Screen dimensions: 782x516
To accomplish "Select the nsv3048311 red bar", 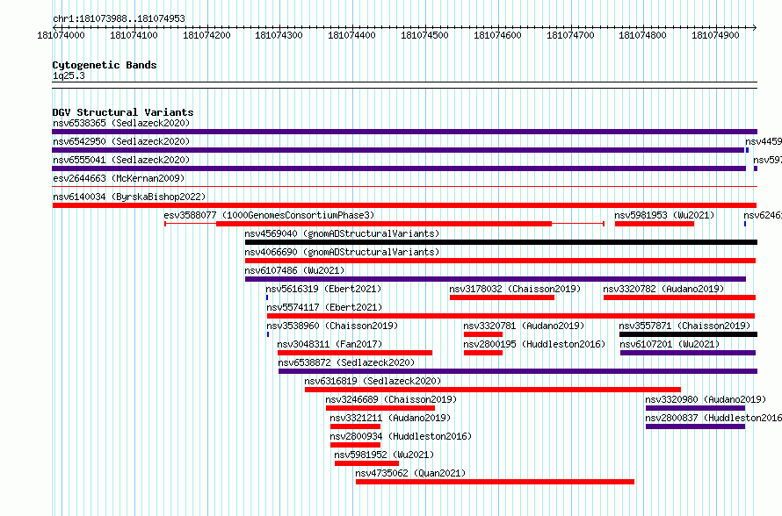I will pyautogui.click(x=355, y=353).
